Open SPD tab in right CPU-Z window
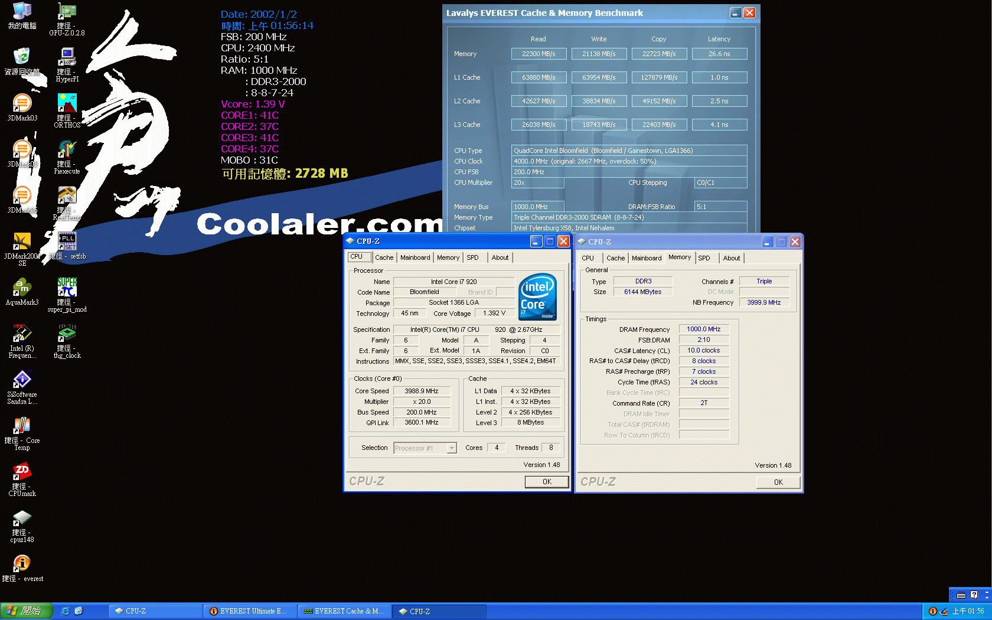992x620 pixels. tap(704, 258)
